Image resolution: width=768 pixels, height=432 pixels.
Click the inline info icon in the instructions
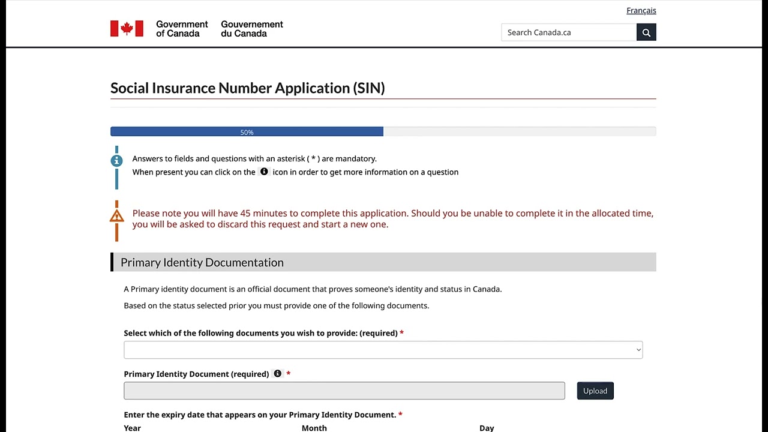click(264, 172)
